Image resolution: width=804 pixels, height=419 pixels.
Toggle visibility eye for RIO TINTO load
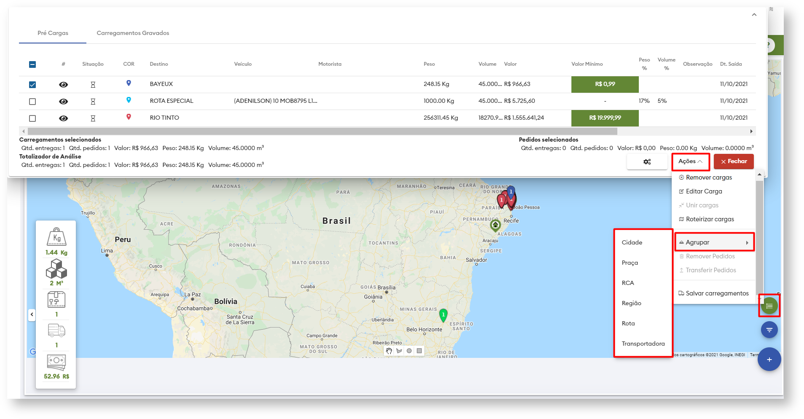(63, 118)
